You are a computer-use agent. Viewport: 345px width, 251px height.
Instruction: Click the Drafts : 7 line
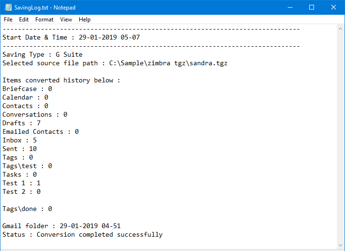(x=21, y=123)
